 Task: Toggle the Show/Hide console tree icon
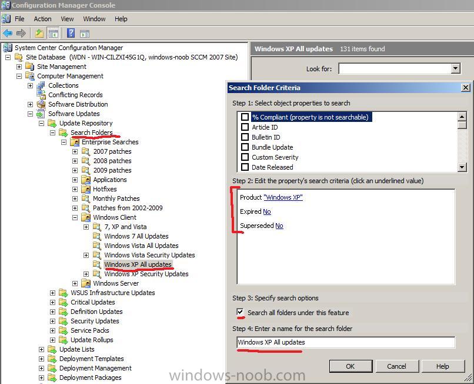[54, 33]
